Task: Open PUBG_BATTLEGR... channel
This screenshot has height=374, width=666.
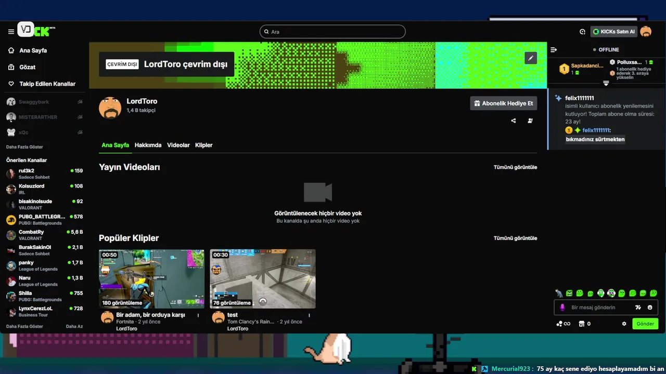Action: [x=44, y=219]
